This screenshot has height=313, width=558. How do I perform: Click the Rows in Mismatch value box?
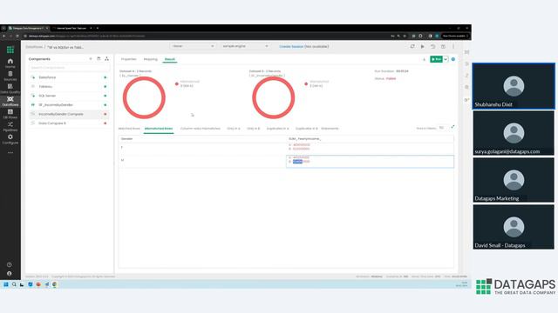point(442,128)
